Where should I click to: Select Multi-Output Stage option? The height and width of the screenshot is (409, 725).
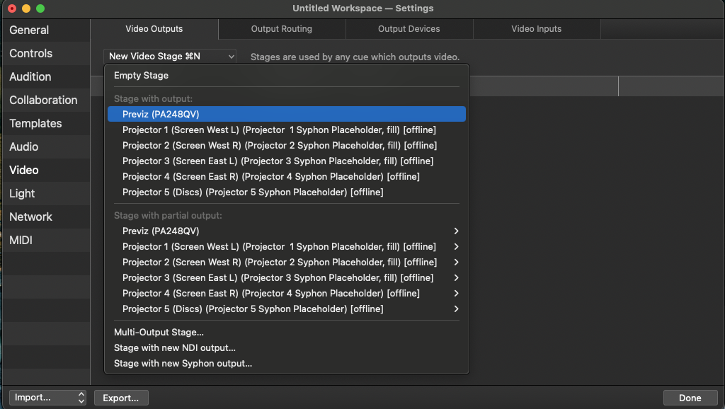point(159,333)
